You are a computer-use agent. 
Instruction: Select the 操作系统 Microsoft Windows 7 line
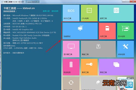pos(28,15)
